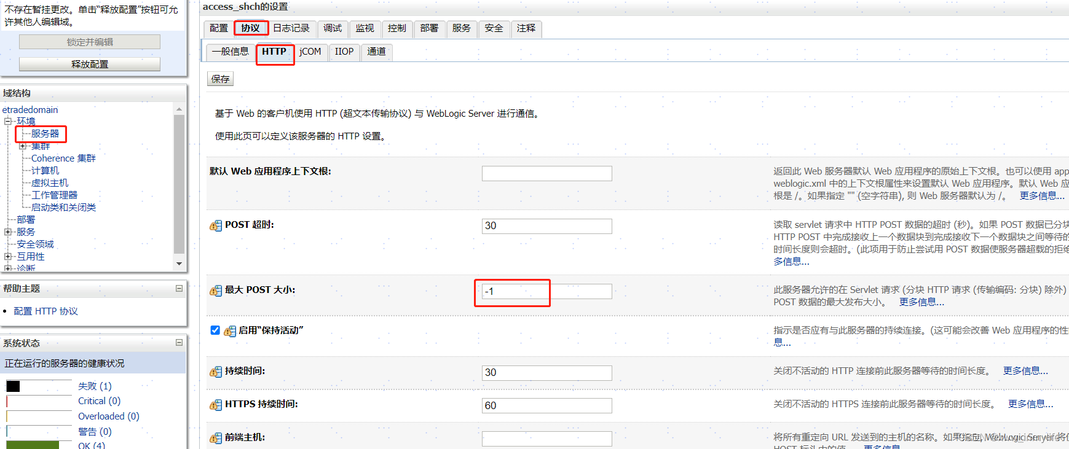
Task: Select 安全领域 in the domain tree
Action: [35, 244]
